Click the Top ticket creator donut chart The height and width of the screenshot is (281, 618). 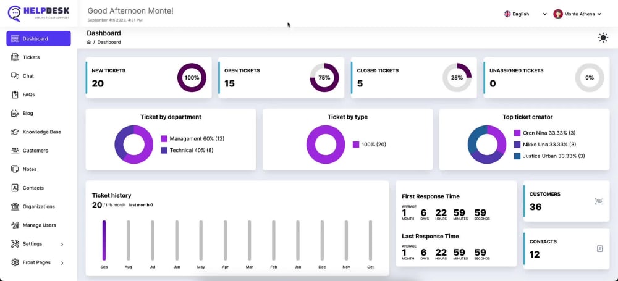click(x=487, y=145)
